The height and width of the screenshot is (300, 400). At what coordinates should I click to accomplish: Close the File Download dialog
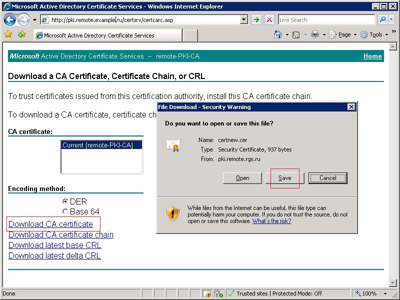[351, 107]
